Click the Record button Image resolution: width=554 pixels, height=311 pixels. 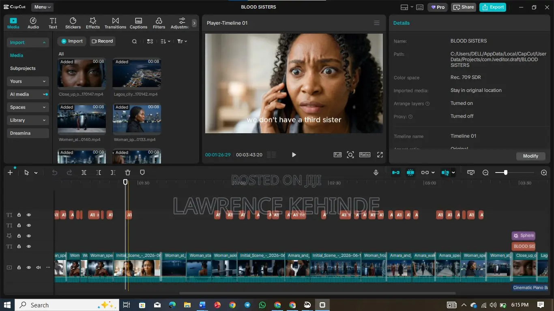click(103, 41)
